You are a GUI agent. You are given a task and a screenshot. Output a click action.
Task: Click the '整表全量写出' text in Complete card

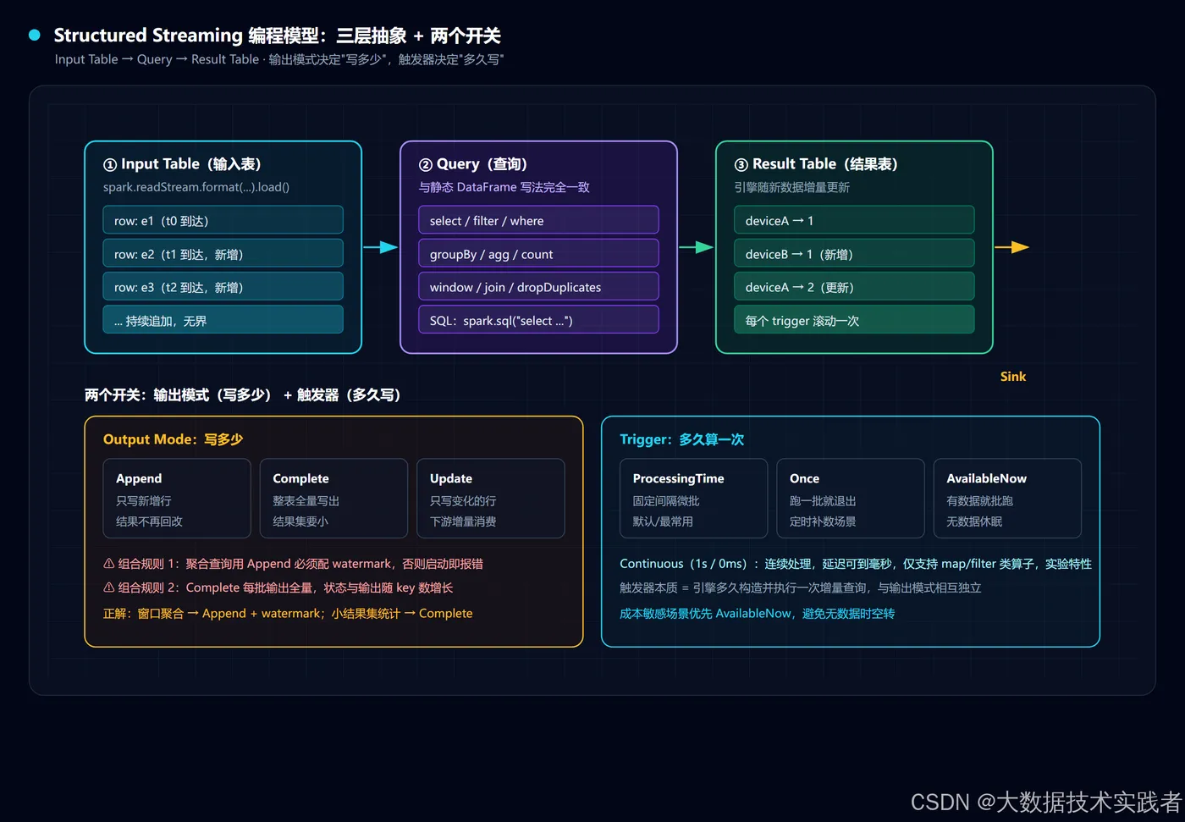coord(306,501)
